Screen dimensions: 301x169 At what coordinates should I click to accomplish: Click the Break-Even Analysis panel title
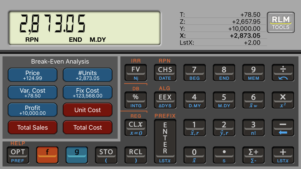60,62
